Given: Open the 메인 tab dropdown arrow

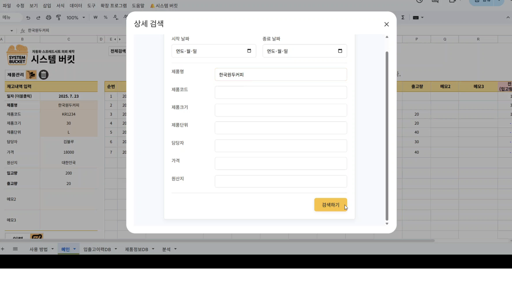Looking at the screenshot, I should 74,249.
